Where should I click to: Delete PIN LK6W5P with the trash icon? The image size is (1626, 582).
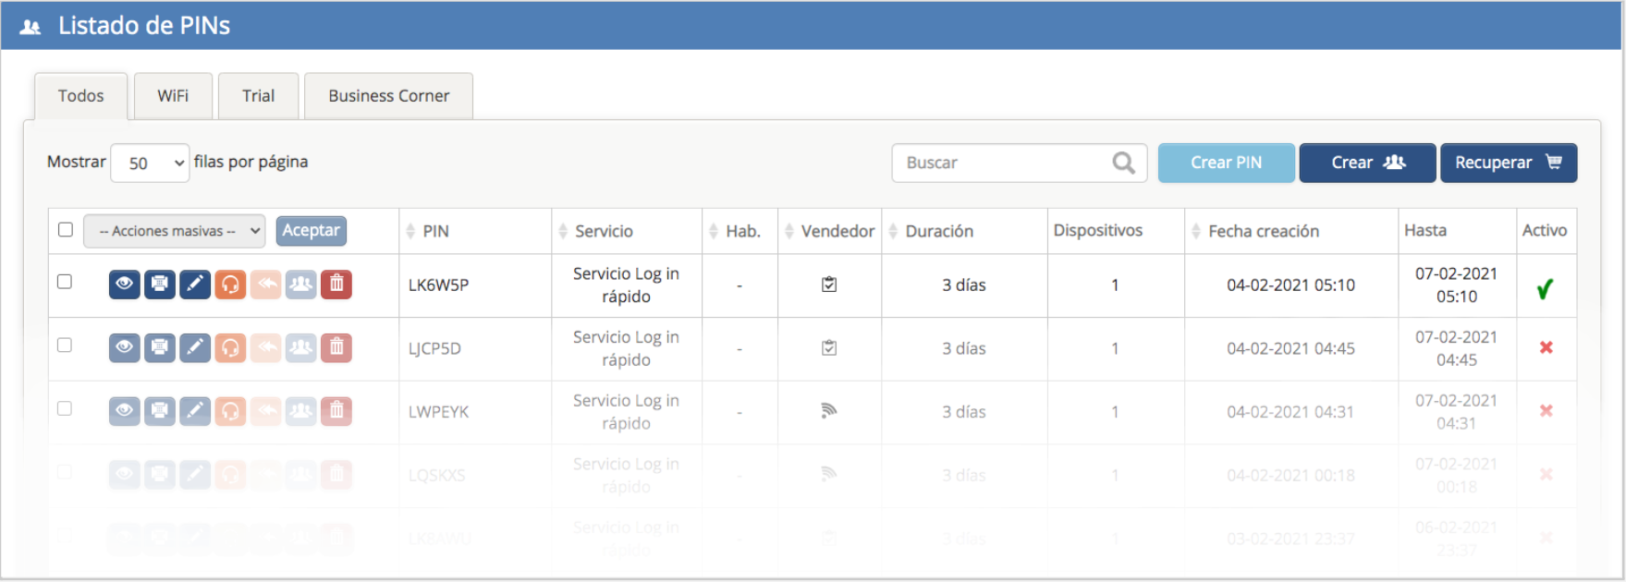[336, 284]
